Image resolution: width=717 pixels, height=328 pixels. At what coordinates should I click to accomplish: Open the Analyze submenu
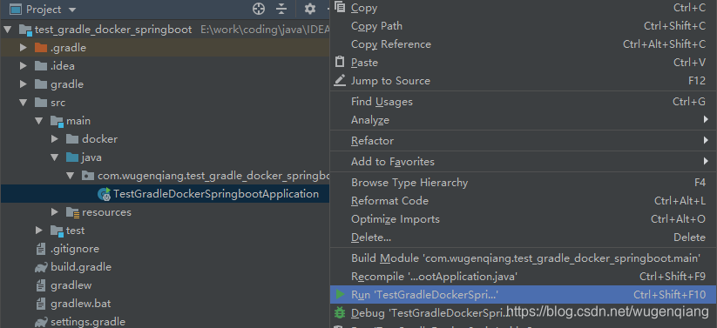pos(523,120)
